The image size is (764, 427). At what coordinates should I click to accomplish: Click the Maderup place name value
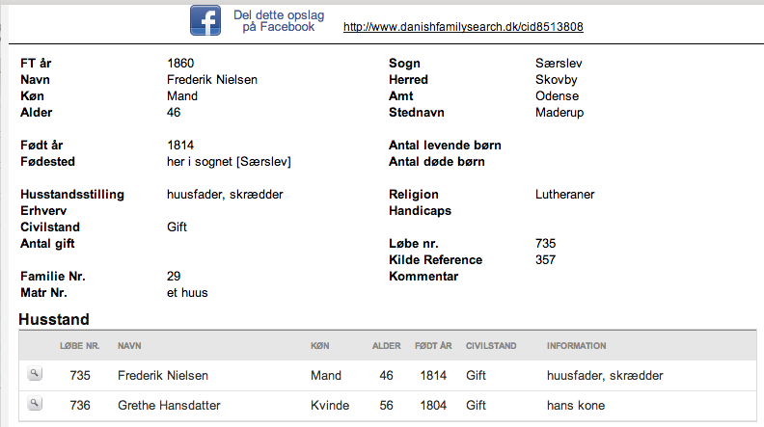click(559, 113)
